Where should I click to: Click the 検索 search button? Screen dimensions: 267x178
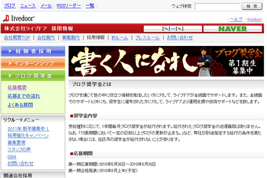[x=252, y=6]
